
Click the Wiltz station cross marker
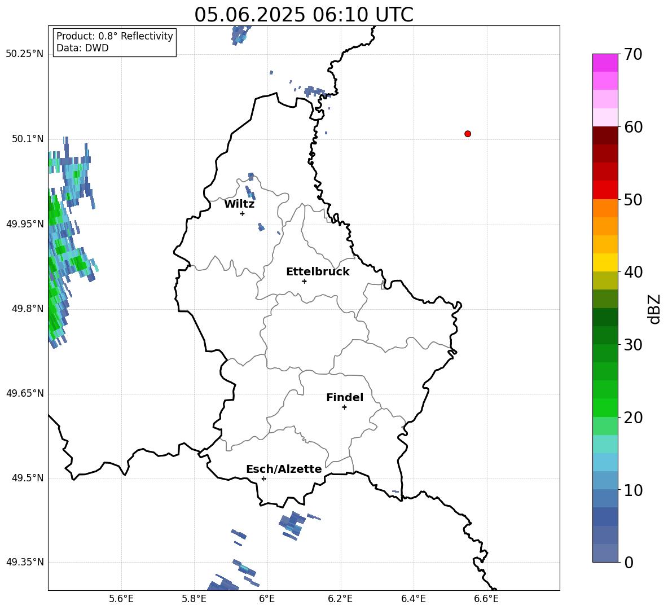[243, 213]
